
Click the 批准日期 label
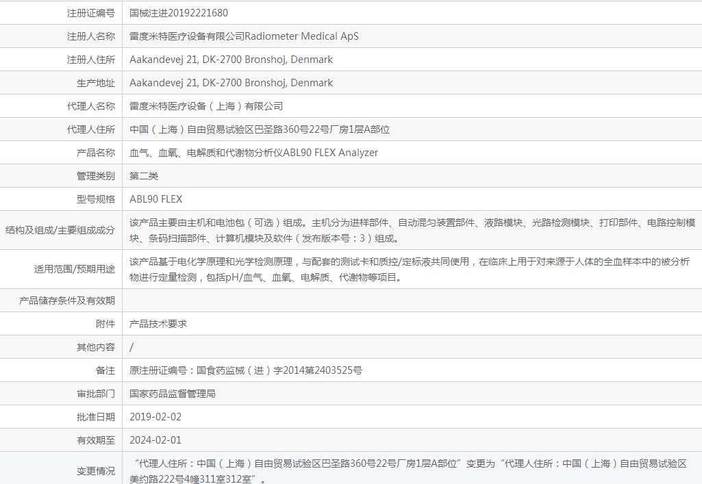96,417
